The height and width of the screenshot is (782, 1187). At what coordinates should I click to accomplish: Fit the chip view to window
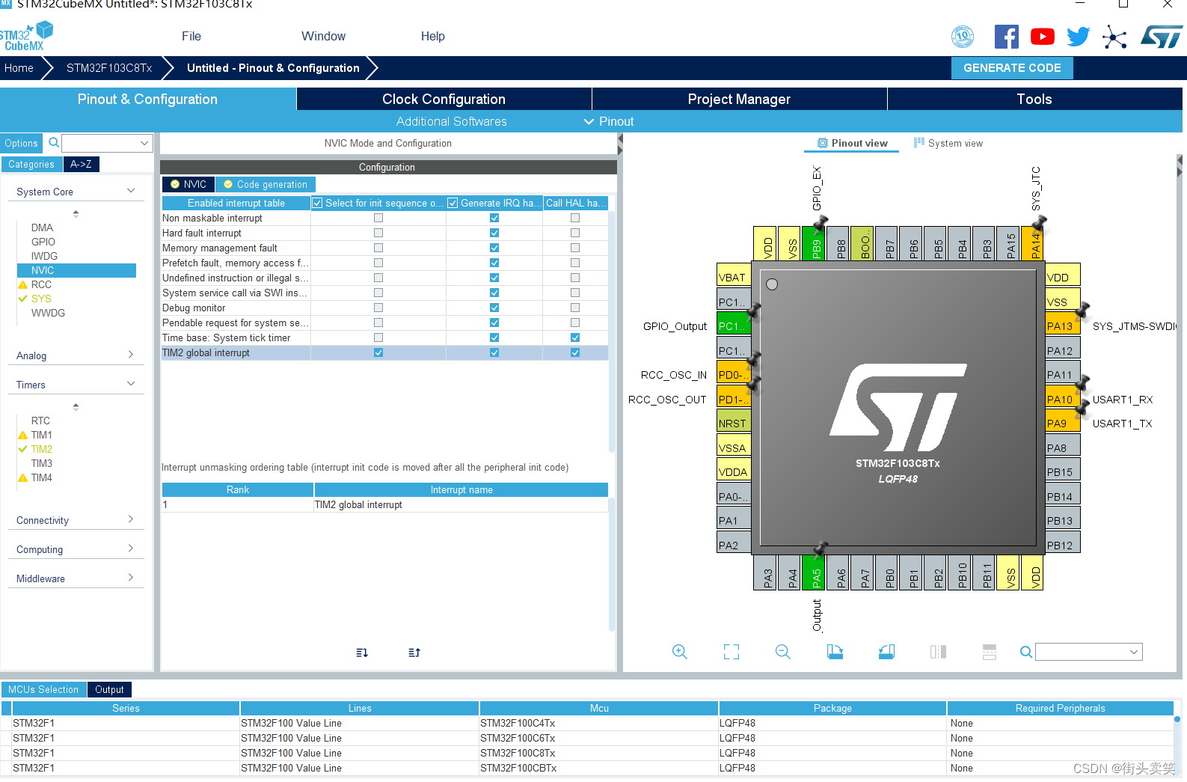tap(731, 652)
